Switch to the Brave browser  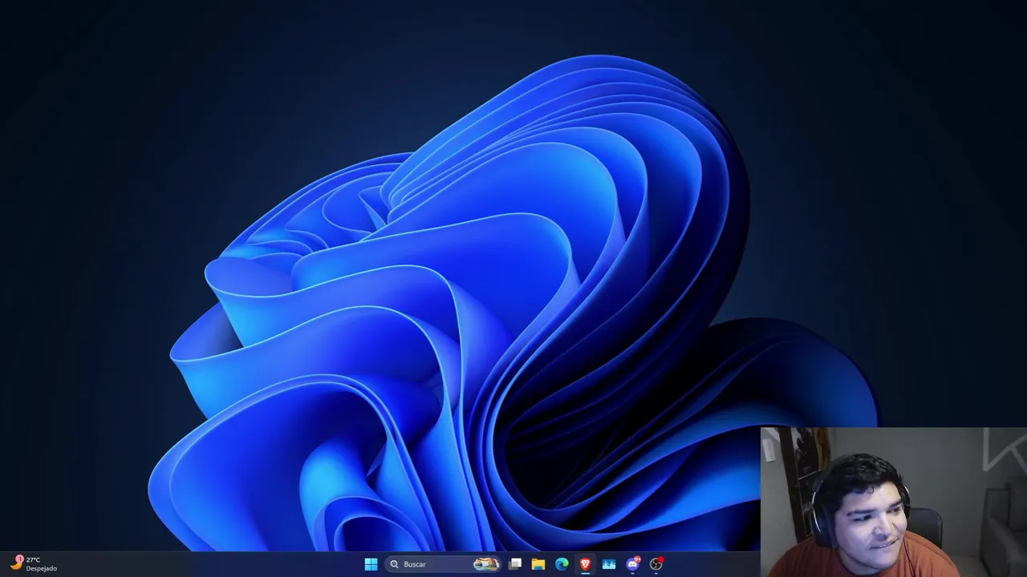pyautogui.click(x=585, y=564)
